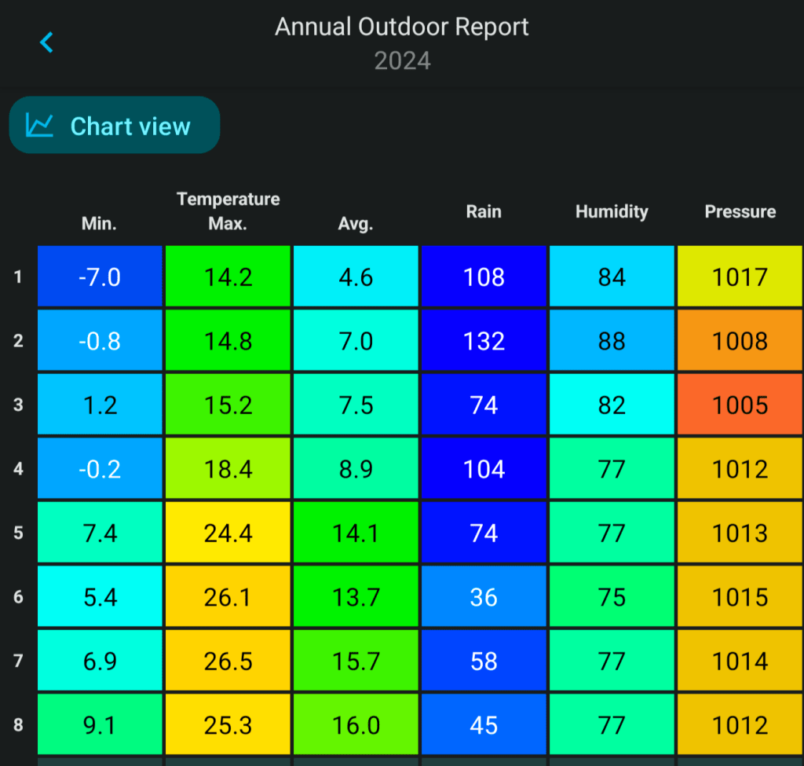Click the Pressure column header
Image resolution: width=804 pixels, height=766 pixels.
click(x=740, y=211)
